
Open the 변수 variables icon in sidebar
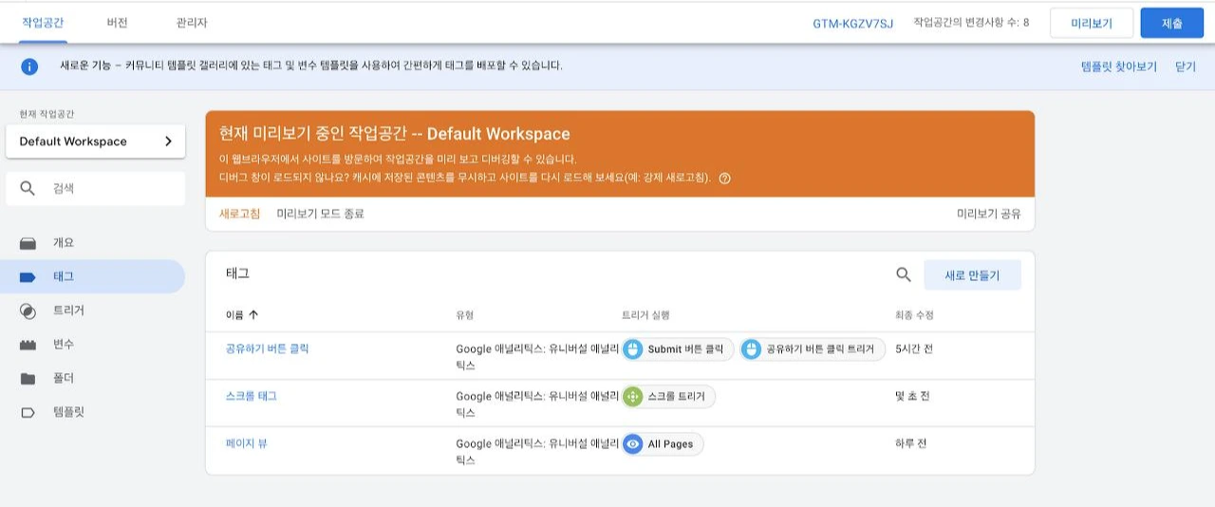(x=28, y=345)
